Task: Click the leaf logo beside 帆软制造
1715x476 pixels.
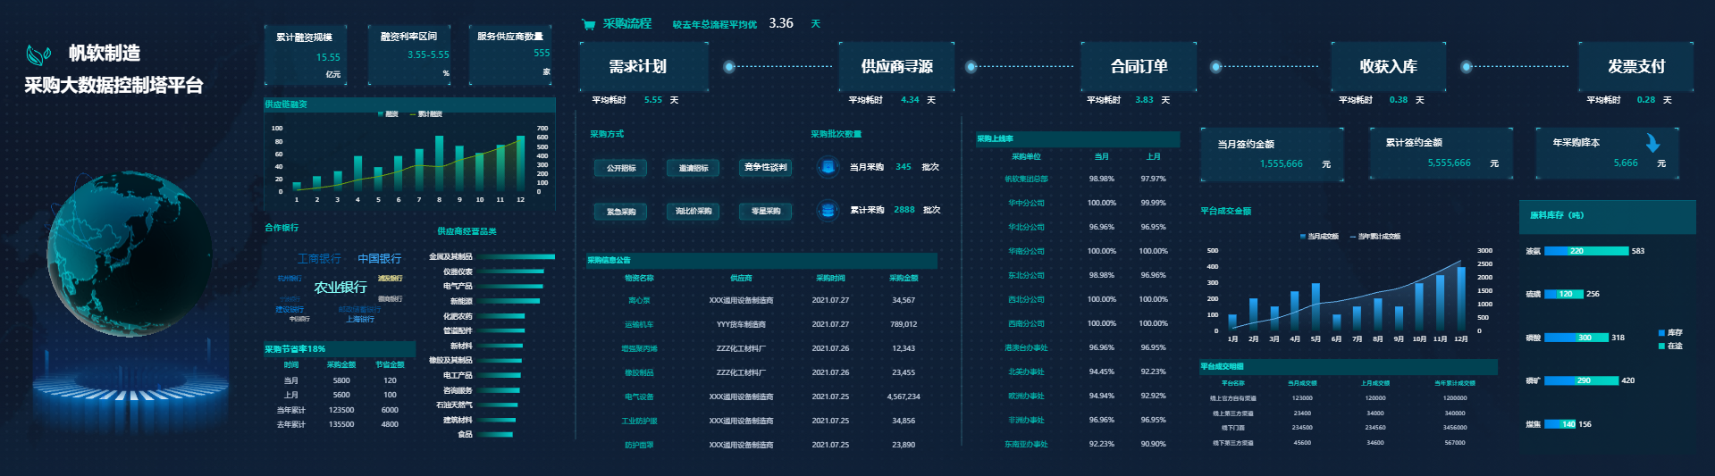Action: (38, 55)
